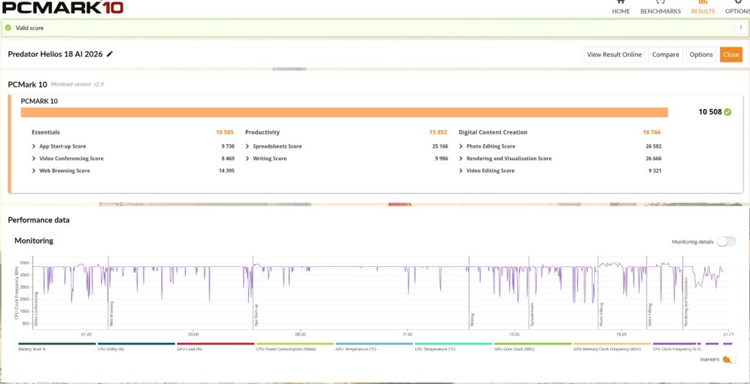Turn off the Markers switch
The width and height of the screenshot is (750, 384).
tap(729, 359)
